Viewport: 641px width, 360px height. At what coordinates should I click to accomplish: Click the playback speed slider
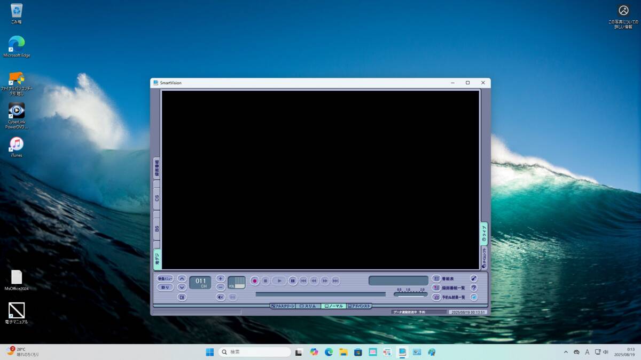[410, 294]
